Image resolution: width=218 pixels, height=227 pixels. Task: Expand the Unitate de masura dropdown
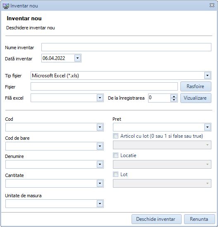pos(100,204)
